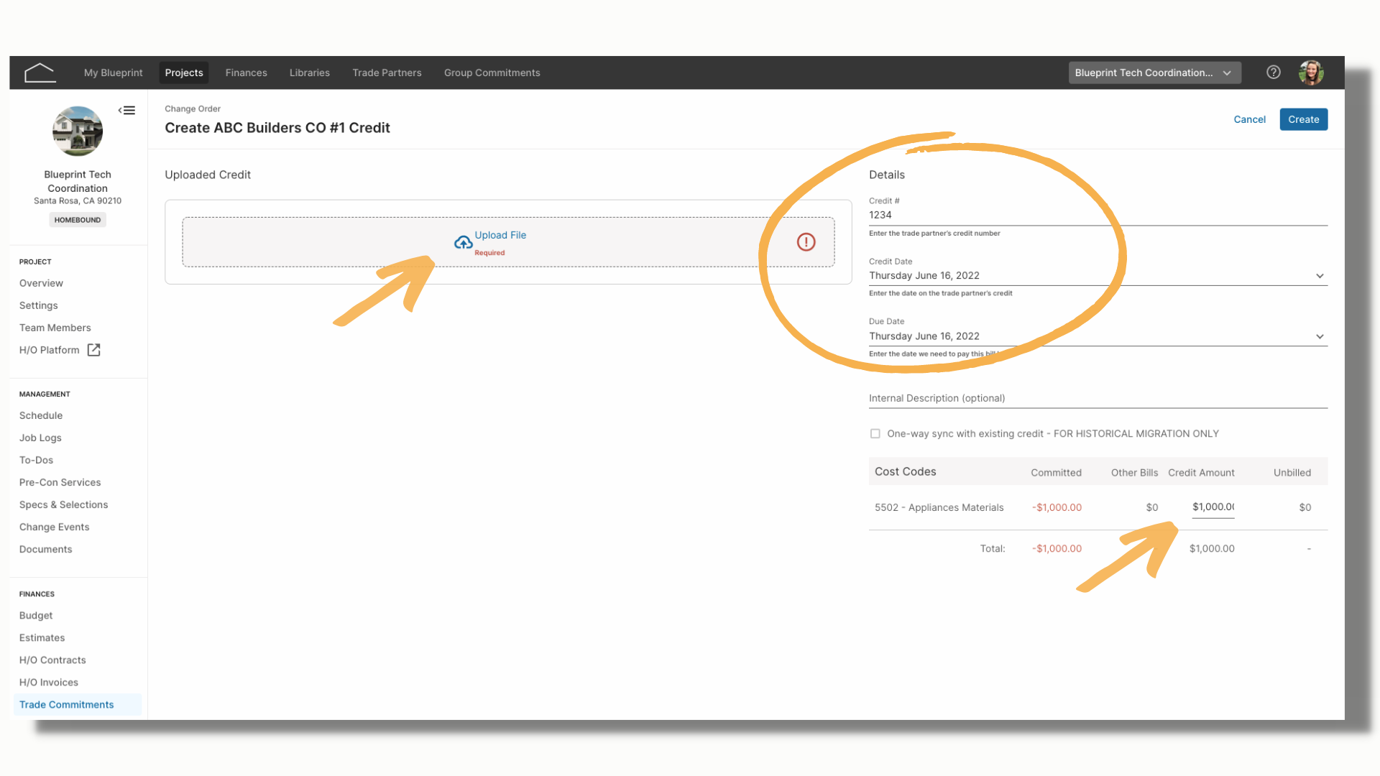1380x776 pixels.
Task: Click the project house photo thumbnail
Action: (78, 131)
